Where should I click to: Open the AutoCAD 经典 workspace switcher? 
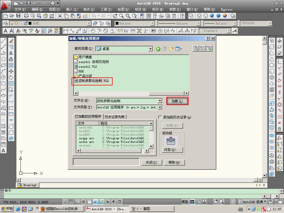[x=253, y=202]
